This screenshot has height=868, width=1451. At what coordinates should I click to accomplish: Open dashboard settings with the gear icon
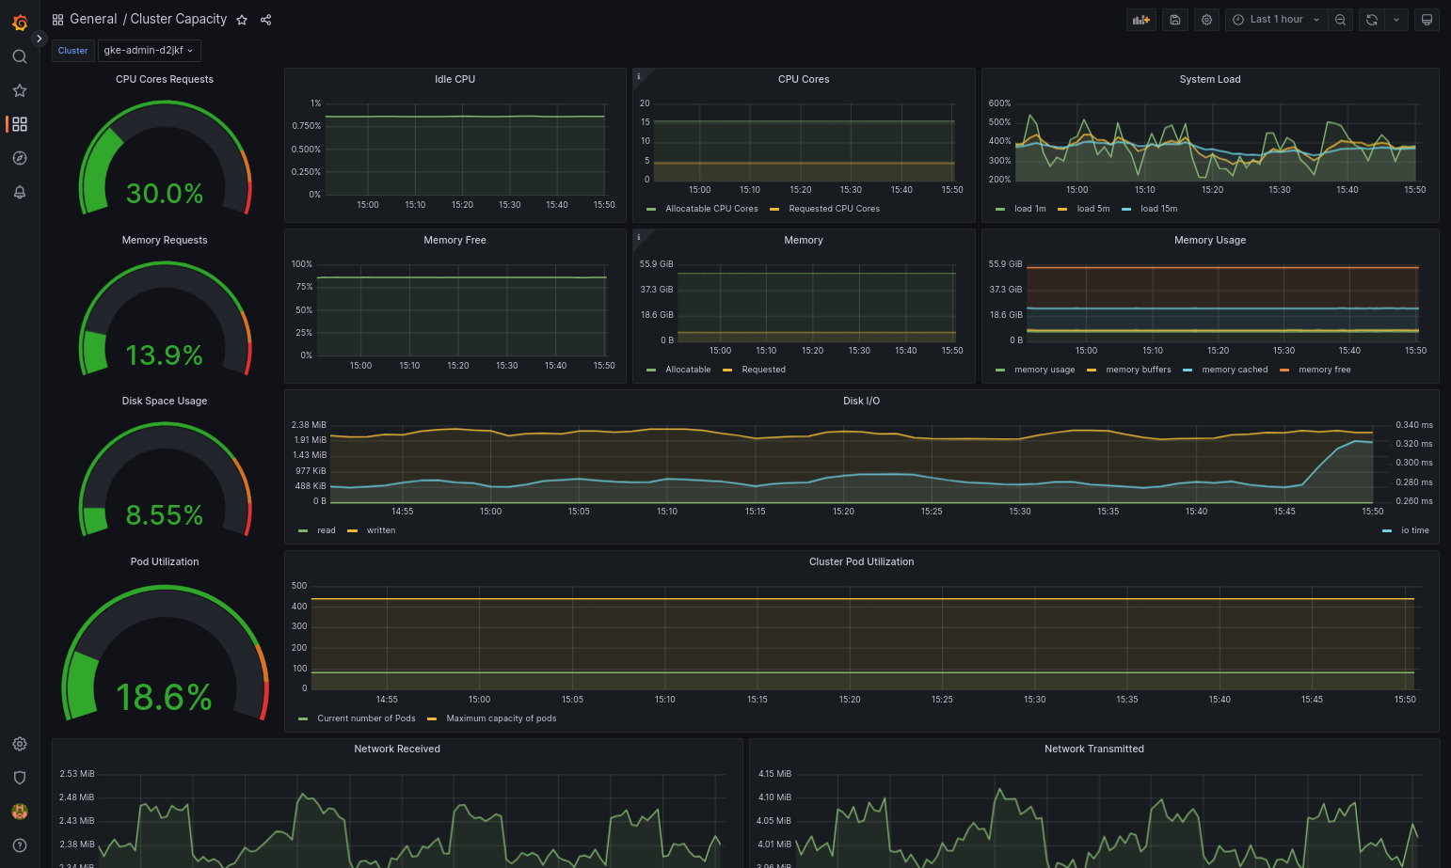tap(1206, 19)
